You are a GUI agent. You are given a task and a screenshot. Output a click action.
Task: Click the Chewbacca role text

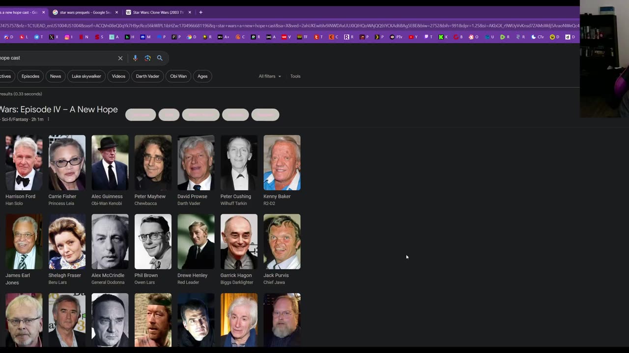tap(145, 203)
